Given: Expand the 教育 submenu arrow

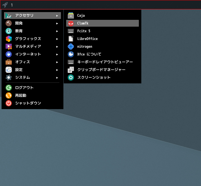Looking at the screenshot, I should tap(57, 31).
